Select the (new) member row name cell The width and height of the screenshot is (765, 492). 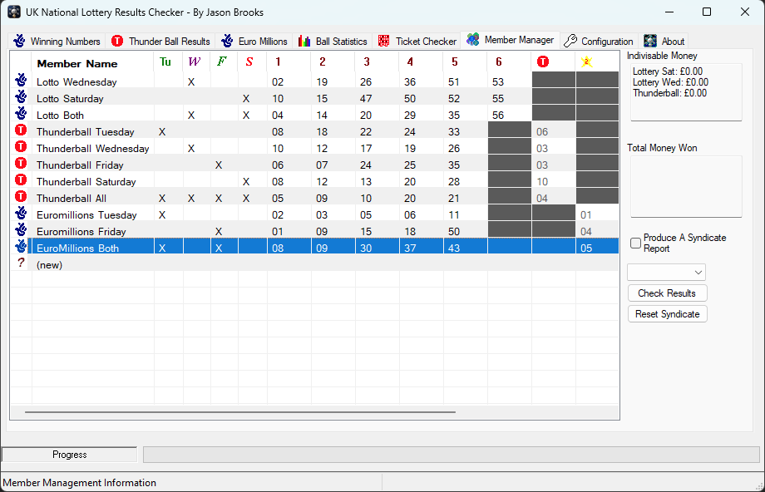[x=92, y=265]
